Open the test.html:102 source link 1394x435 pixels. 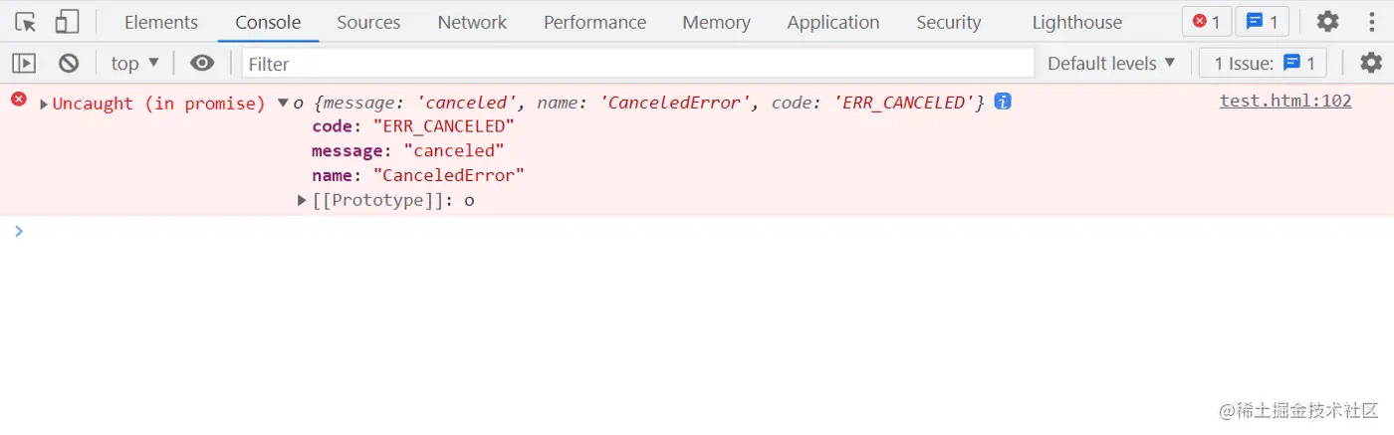[x=1285, y=101]
